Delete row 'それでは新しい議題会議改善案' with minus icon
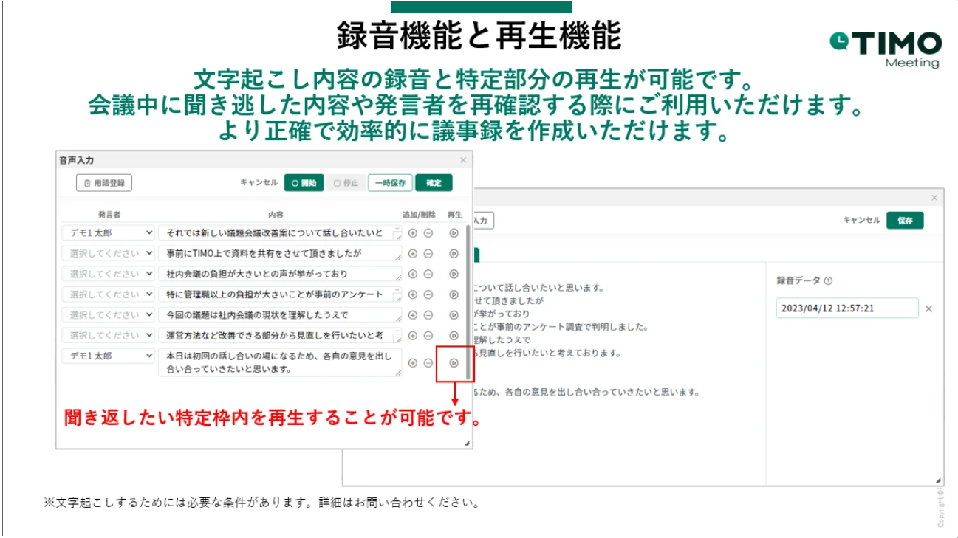The width and height of the screenshot is (958, 538). (x=428, y=233)
